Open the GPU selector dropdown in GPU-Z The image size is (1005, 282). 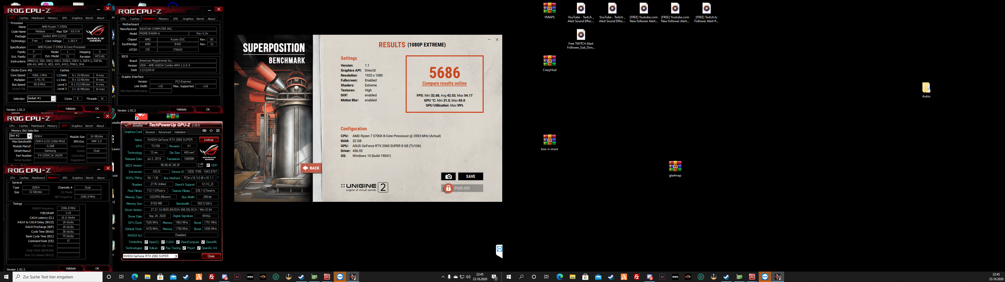point(150,256)
